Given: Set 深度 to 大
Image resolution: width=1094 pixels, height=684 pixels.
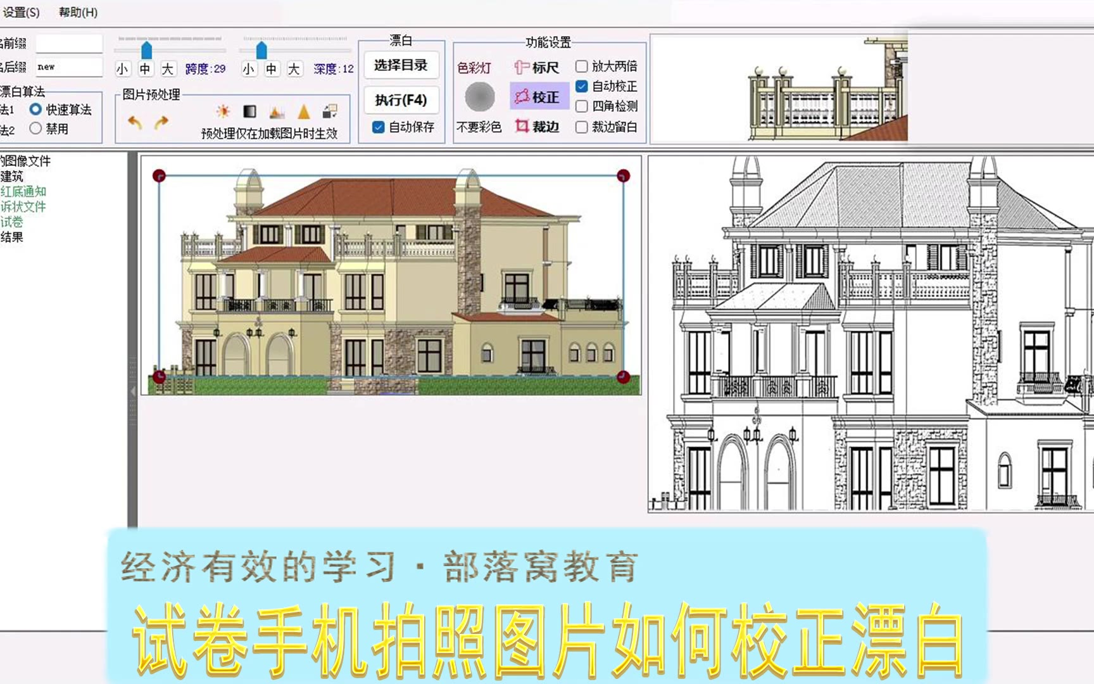Looking at the screenshot, I should pos(294,69).
